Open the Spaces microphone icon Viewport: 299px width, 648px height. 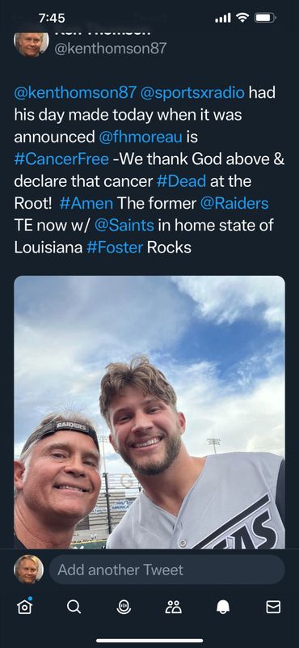pyautogui.click(x=124, y=607)
